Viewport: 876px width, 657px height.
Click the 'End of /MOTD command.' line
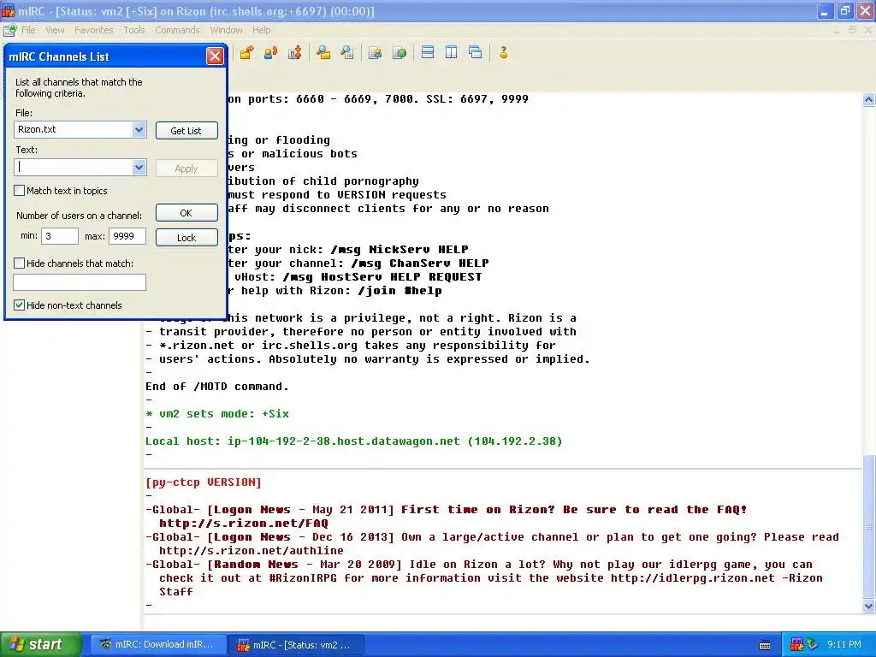217,387
